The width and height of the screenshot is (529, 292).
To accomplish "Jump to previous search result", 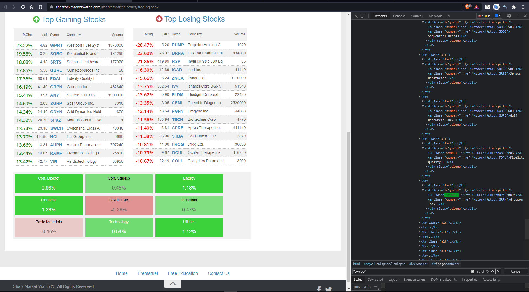I will (x=493, y=271).
